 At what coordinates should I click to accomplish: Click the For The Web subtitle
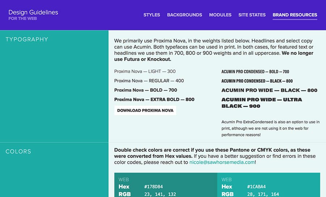23,19
